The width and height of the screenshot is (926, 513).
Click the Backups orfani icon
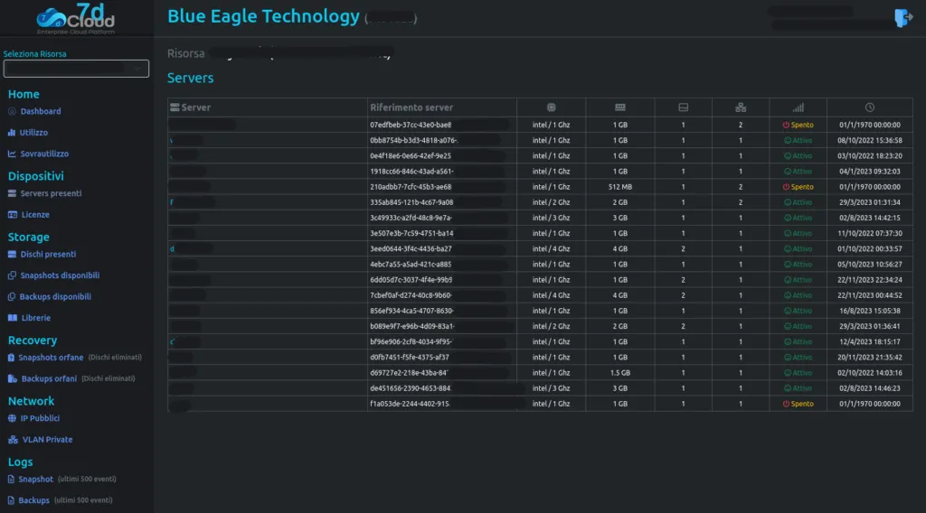click(13, 378)
